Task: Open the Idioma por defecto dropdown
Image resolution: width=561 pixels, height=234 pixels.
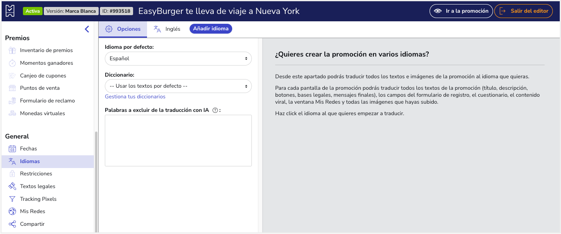Action: tap(178, 59)
